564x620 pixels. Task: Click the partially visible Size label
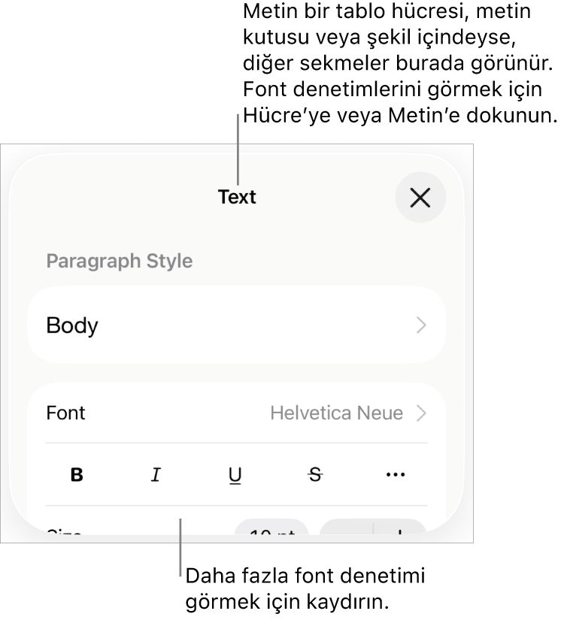(x=64, y=531)
